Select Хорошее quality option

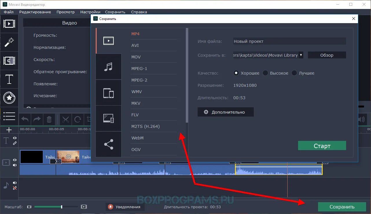pyautogui.click(x=236, y=73)
